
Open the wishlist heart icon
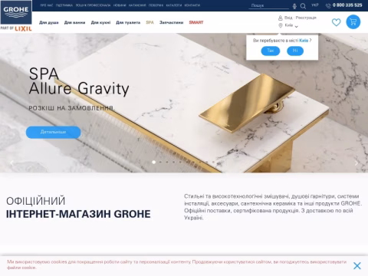pyautogui.click(x=336, y=22)
